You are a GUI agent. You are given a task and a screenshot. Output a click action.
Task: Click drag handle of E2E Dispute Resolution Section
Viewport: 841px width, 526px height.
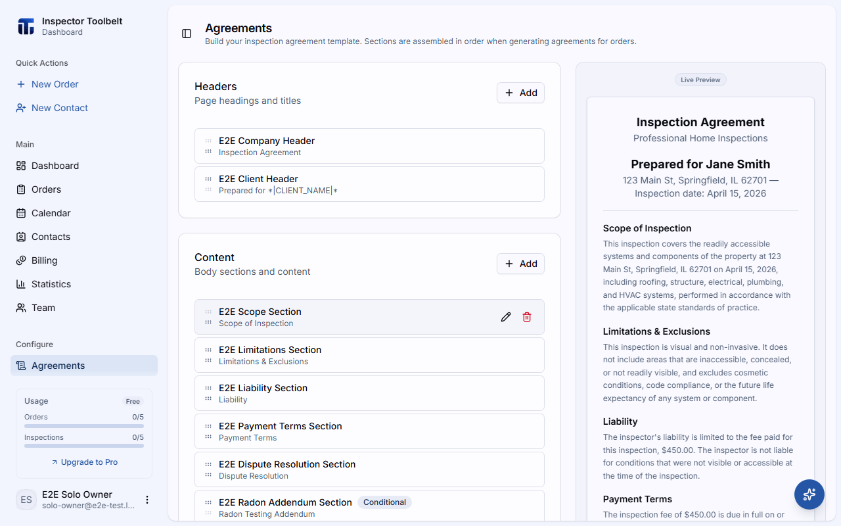[208, 469]
